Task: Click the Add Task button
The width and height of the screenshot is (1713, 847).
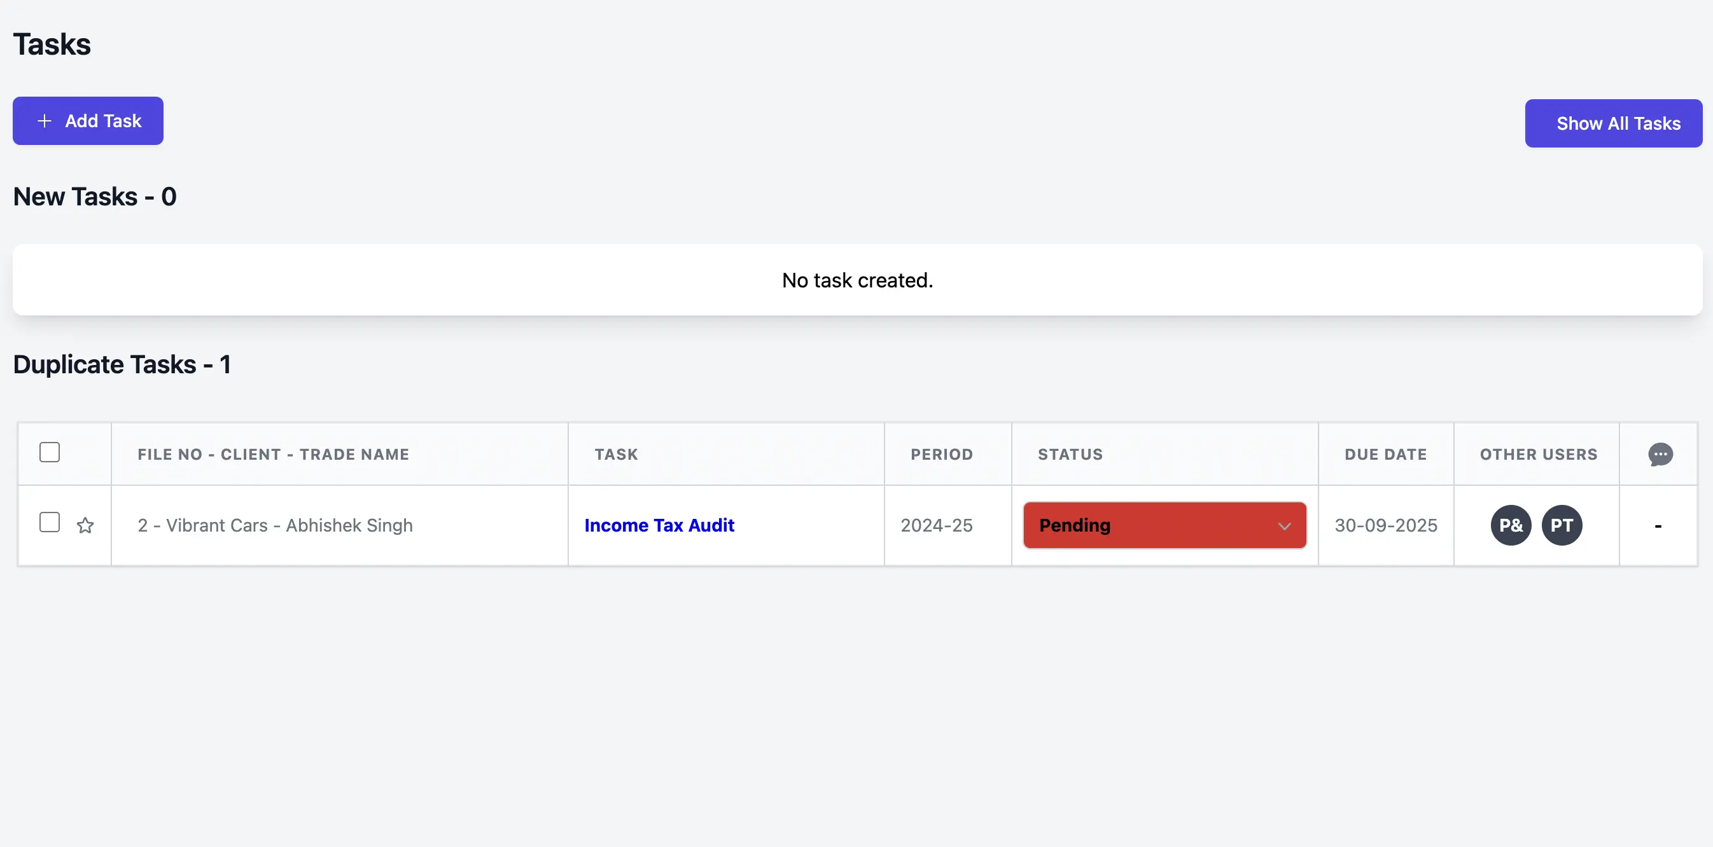Action: (88, 121)
